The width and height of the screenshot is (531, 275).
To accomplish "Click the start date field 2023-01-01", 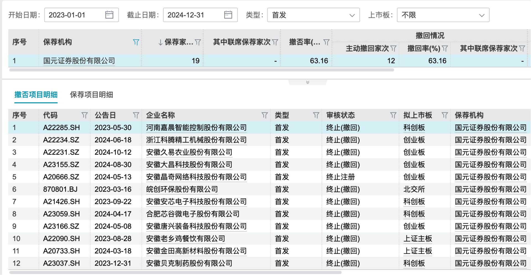I will (x=75, y=15).
